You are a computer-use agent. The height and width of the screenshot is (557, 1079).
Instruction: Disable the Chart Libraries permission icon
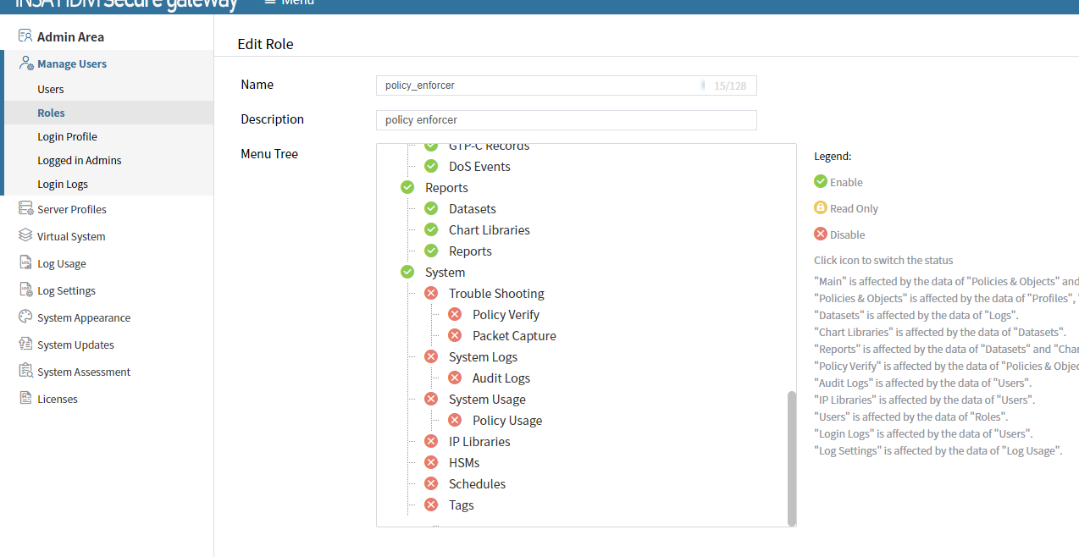point(431,230)
